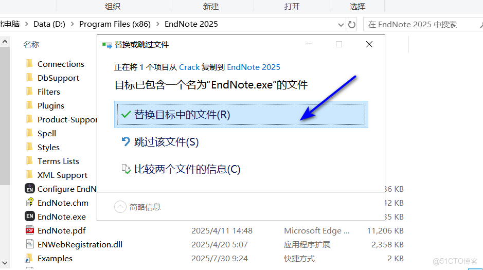Refresh the current folder view
This screenshot has height=270, width=483.
351,24
